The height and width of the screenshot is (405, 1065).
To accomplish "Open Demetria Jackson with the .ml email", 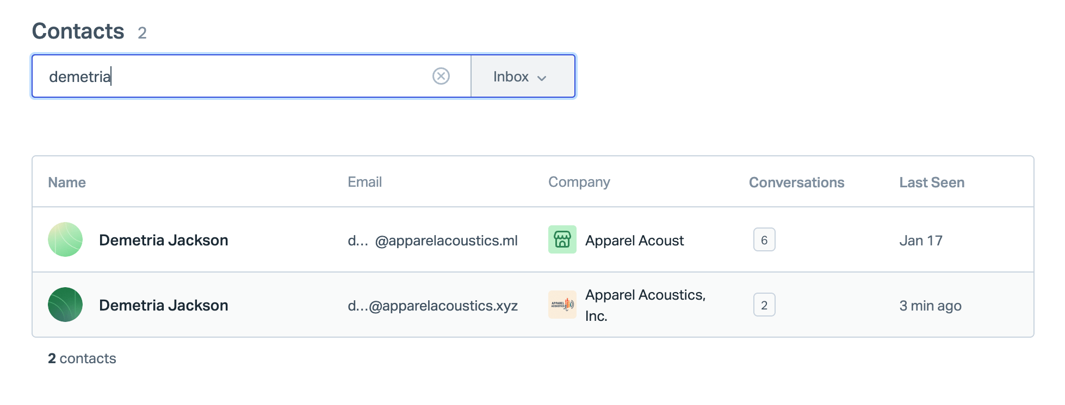I will point(163,240).
